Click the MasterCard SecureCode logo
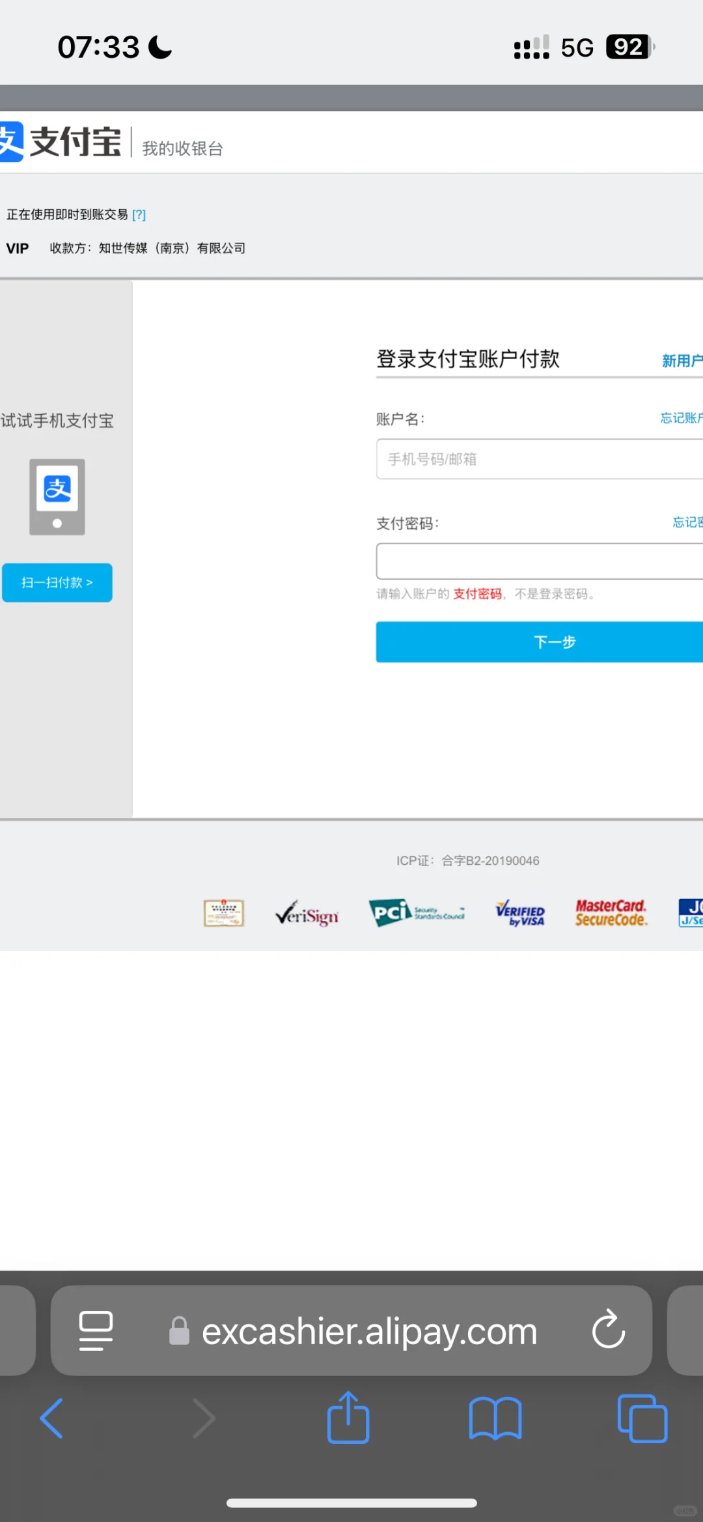Screen dimensions: 703x1522 [x=611, y=913]
